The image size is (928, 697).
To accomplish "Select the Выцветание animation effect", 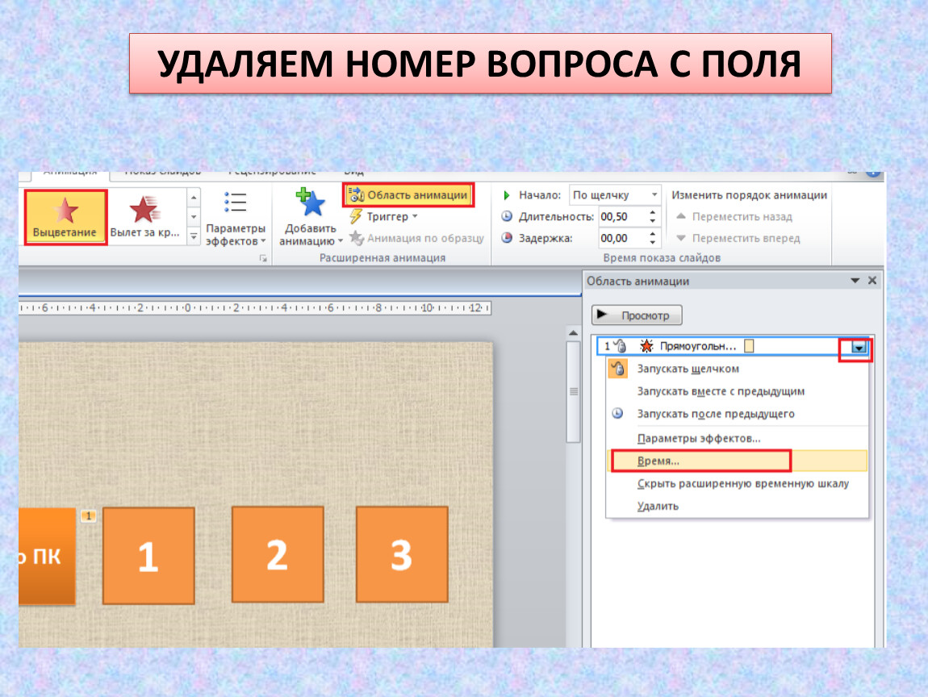I will (x=65, y=217).
